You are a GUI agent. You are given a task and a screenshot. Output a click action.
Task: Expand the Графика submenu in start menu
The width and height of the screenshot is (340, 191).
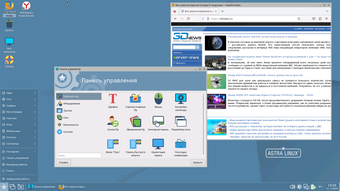[x=19, y=106]
